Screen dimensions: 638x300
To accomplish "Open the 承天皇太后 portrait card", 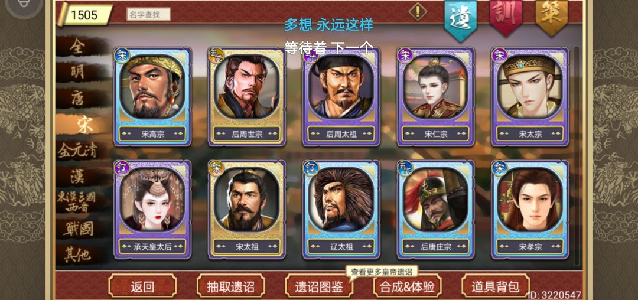I will 152,209.
